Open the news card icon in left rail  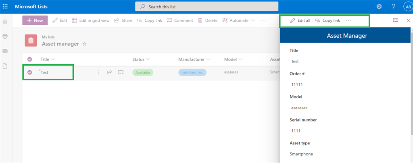tap(5, 51)
